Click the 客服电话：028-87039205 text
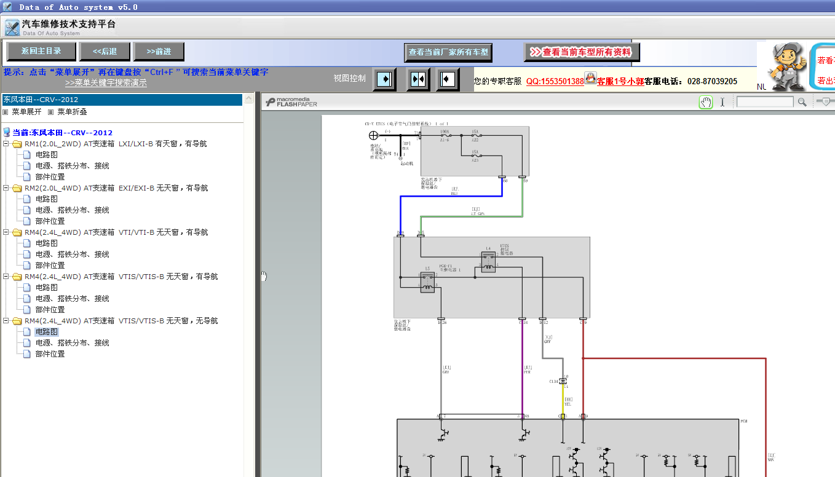 (x=691, y=81)
